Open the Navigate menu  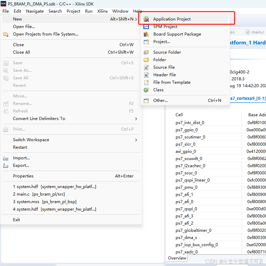(35, 11)
